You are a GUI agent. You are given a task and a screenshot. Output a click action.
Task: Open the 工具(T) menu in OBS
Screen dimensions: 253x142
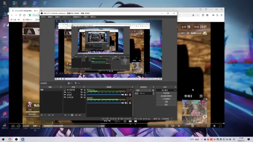tap(86, 17)
